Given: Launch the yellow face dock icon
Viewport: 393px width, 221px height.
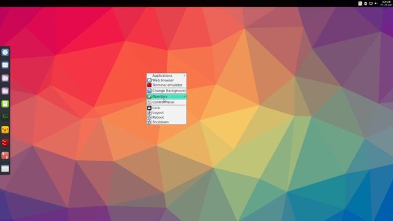Looking at the screenshot, I should coord(5,130).
